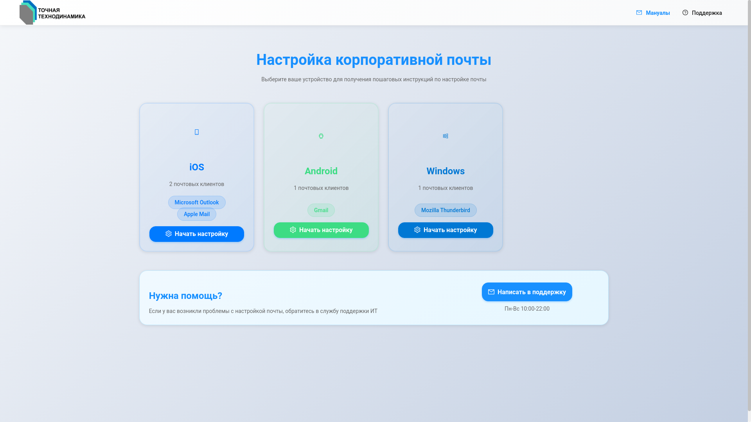
Task: Click the support description text about ИТ
Action: click(x=263, y=311)
